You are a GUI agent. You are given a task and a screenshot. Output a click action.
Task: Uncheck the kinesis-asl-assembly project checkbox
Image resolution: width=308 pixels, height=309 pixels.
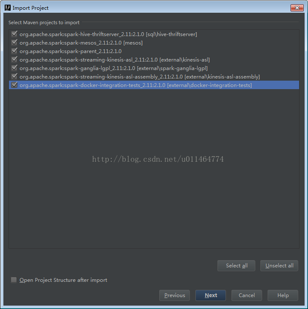(14, 76)
